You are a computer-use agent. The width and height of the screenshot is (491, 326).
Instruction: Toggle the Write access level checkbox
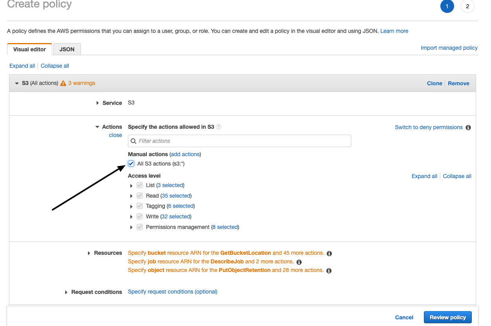tap(140, 216)
